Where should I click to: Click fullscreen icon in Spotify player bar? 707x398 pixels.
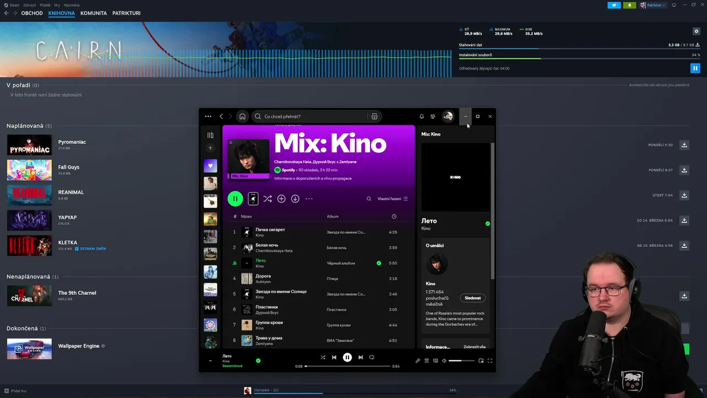[x=489, y=360]
